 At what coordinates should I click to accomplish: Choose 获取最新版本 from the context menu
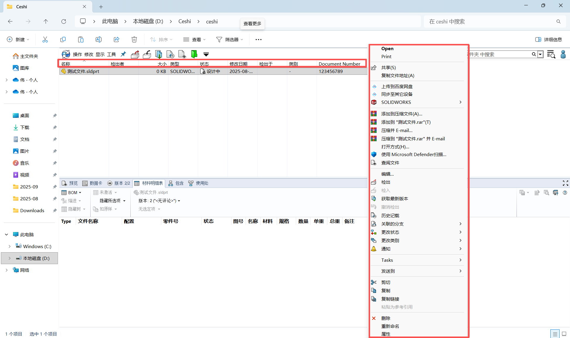(417, 199)
